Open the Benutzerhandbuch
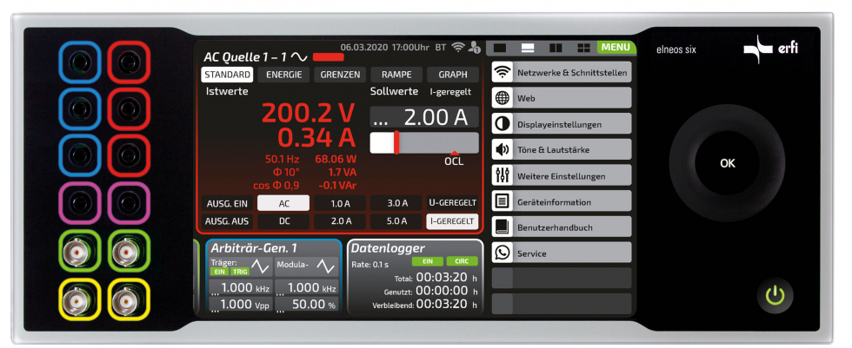This screenshot has width=852, height=348. pyautogui.click(x=561, y=227)
